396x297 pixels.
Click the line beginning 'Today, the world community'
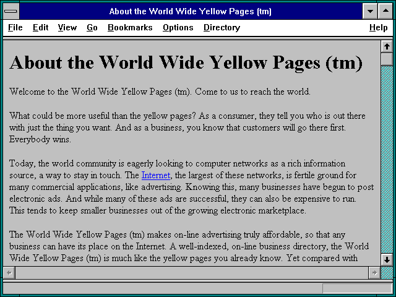[x=178, y=163]
